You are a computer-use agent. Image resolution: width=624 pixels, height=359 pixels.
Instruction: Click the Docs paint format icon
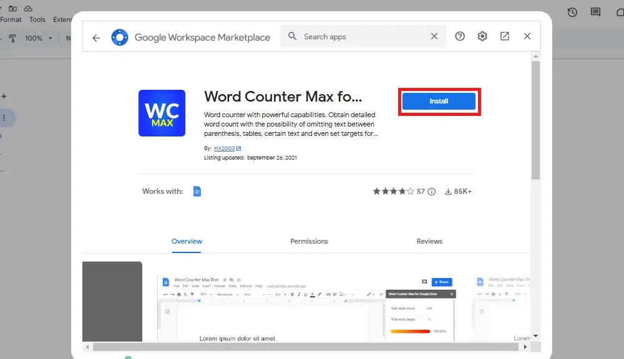[x=12, y=38]
